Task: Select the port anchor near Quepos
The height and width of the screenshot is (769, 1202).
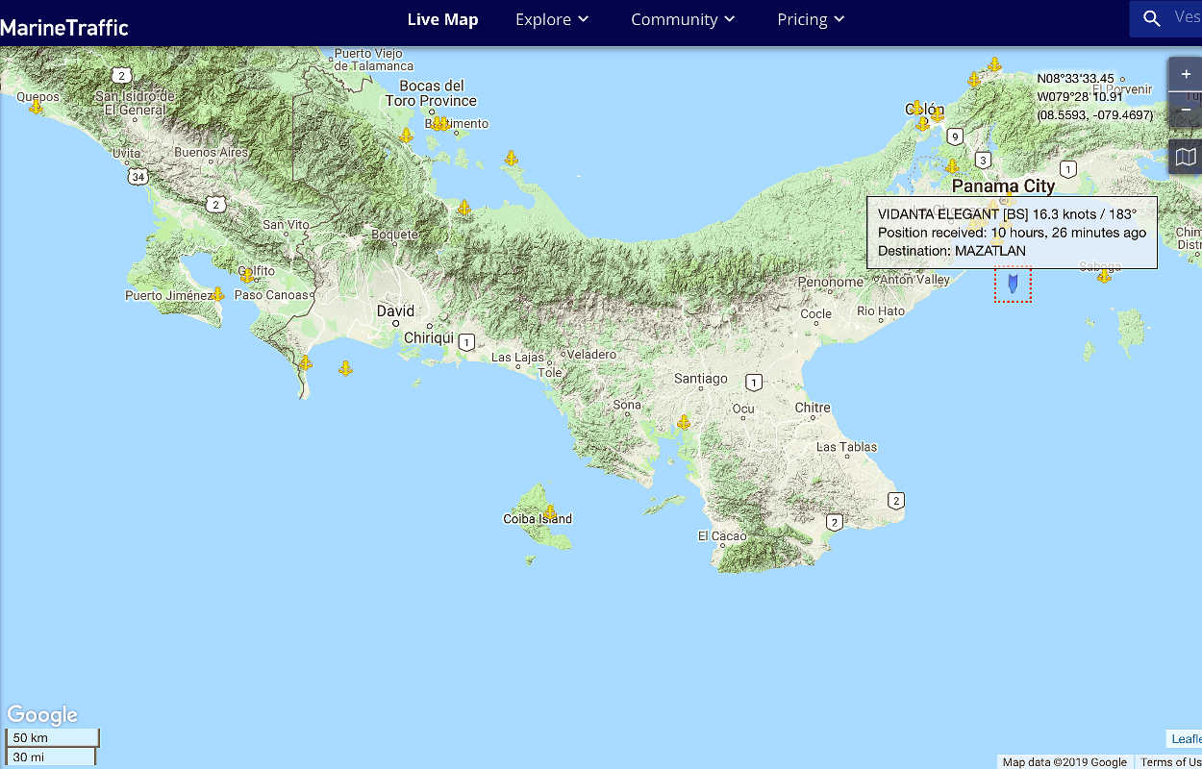Action: pyautogui.click(x=37, y=107)
